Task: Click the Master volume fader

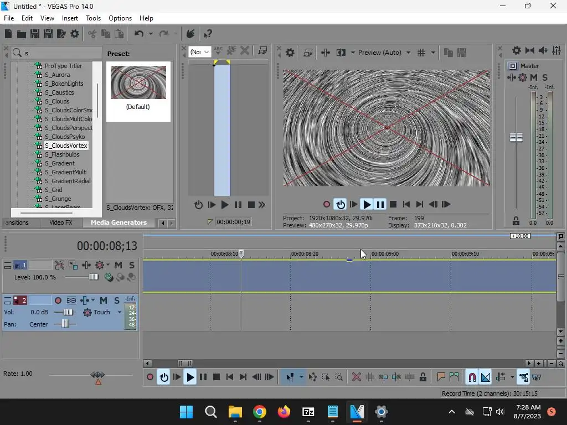Action: pyautogui.click(x=516, y=137)
